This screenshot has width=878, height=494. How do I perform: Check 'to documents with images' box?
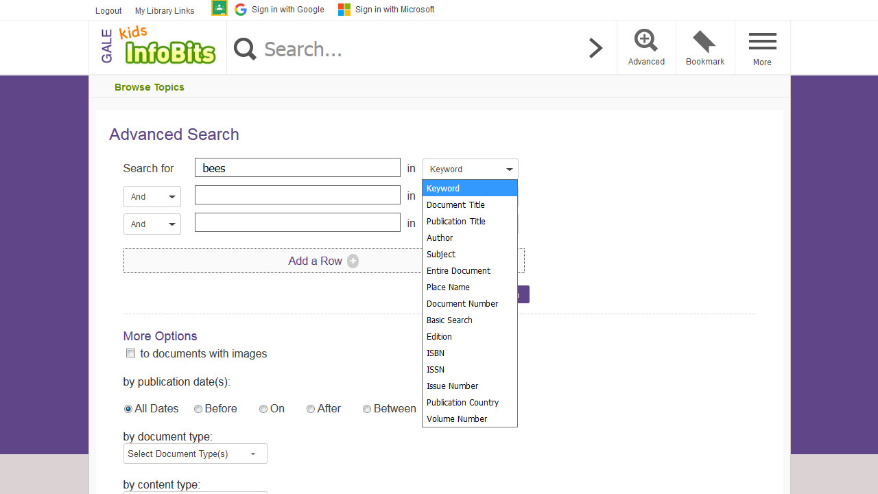coord(130,353)
